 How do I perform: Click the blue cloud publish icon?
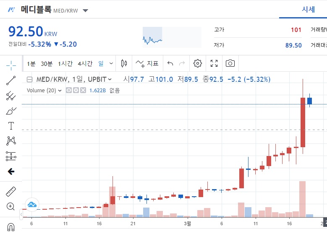coord(32,205)
